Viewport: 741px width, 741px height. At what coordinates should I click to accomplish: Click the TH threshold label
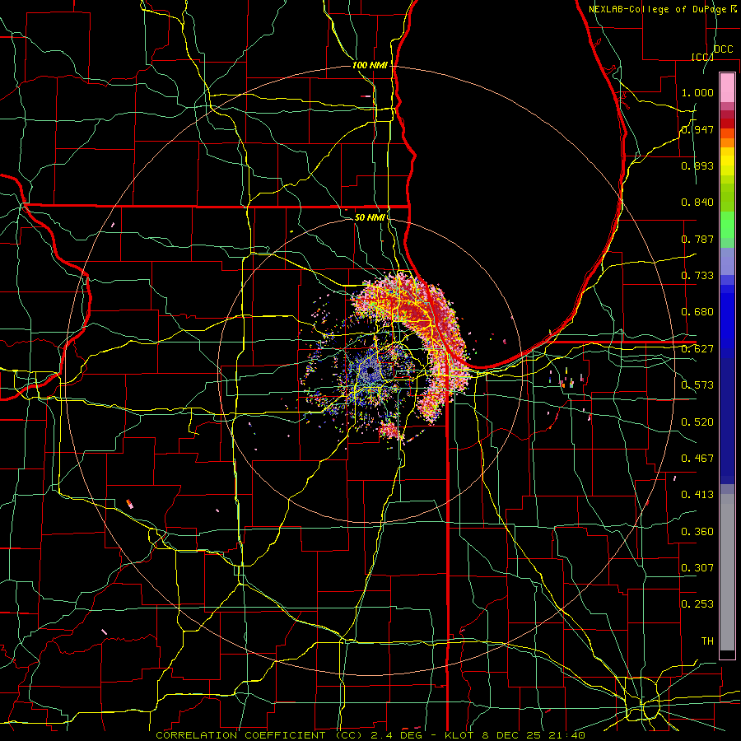[707, 641]
